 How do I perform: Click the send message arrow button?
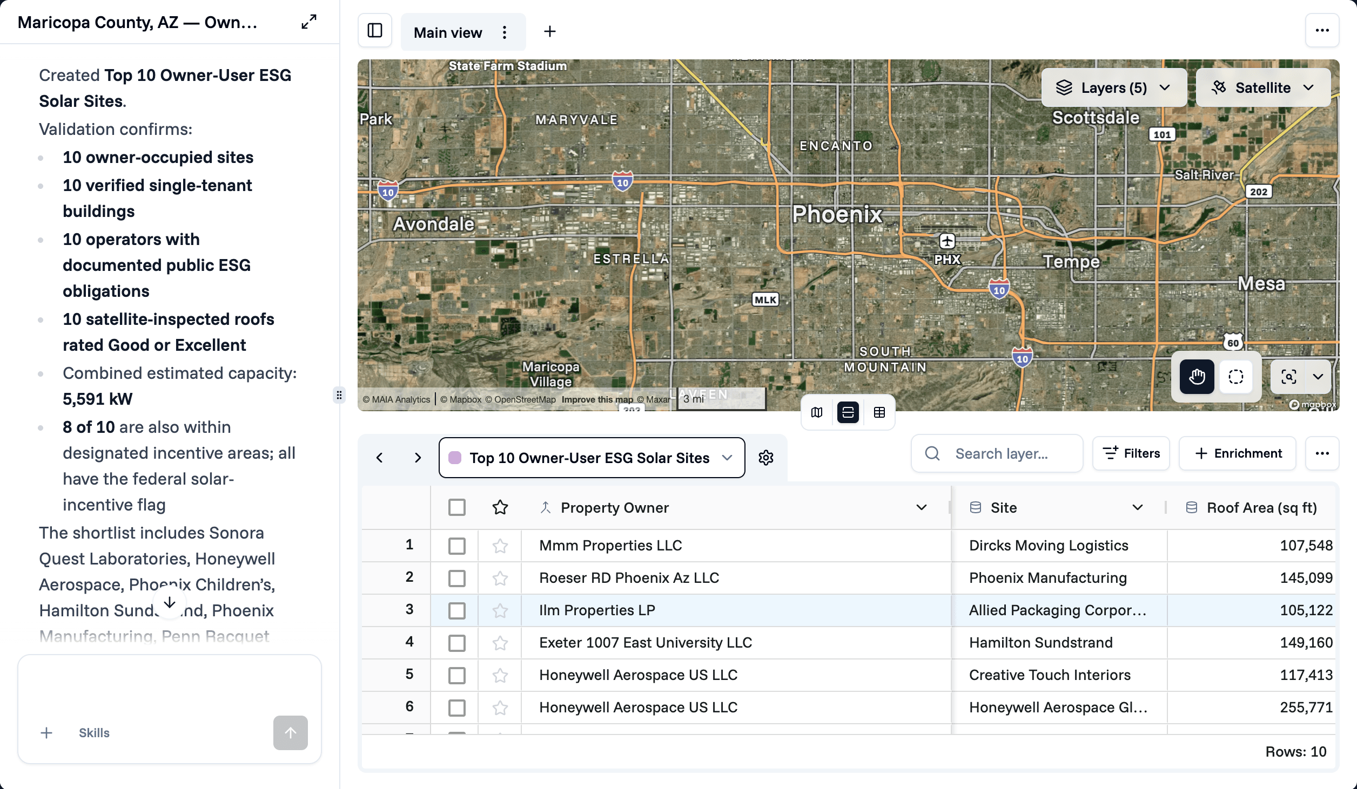291,733
